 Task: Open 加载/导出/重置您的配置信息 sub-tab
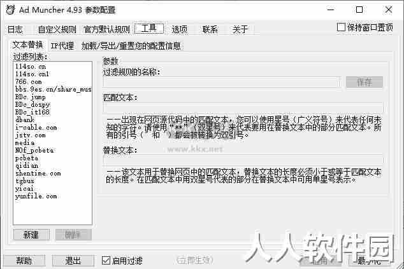pyautogui.click(x=131, y=46)
